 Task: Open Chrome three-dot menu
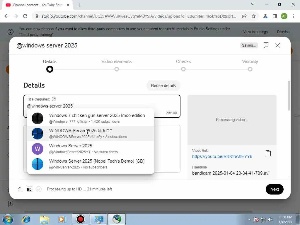(294, 16)
